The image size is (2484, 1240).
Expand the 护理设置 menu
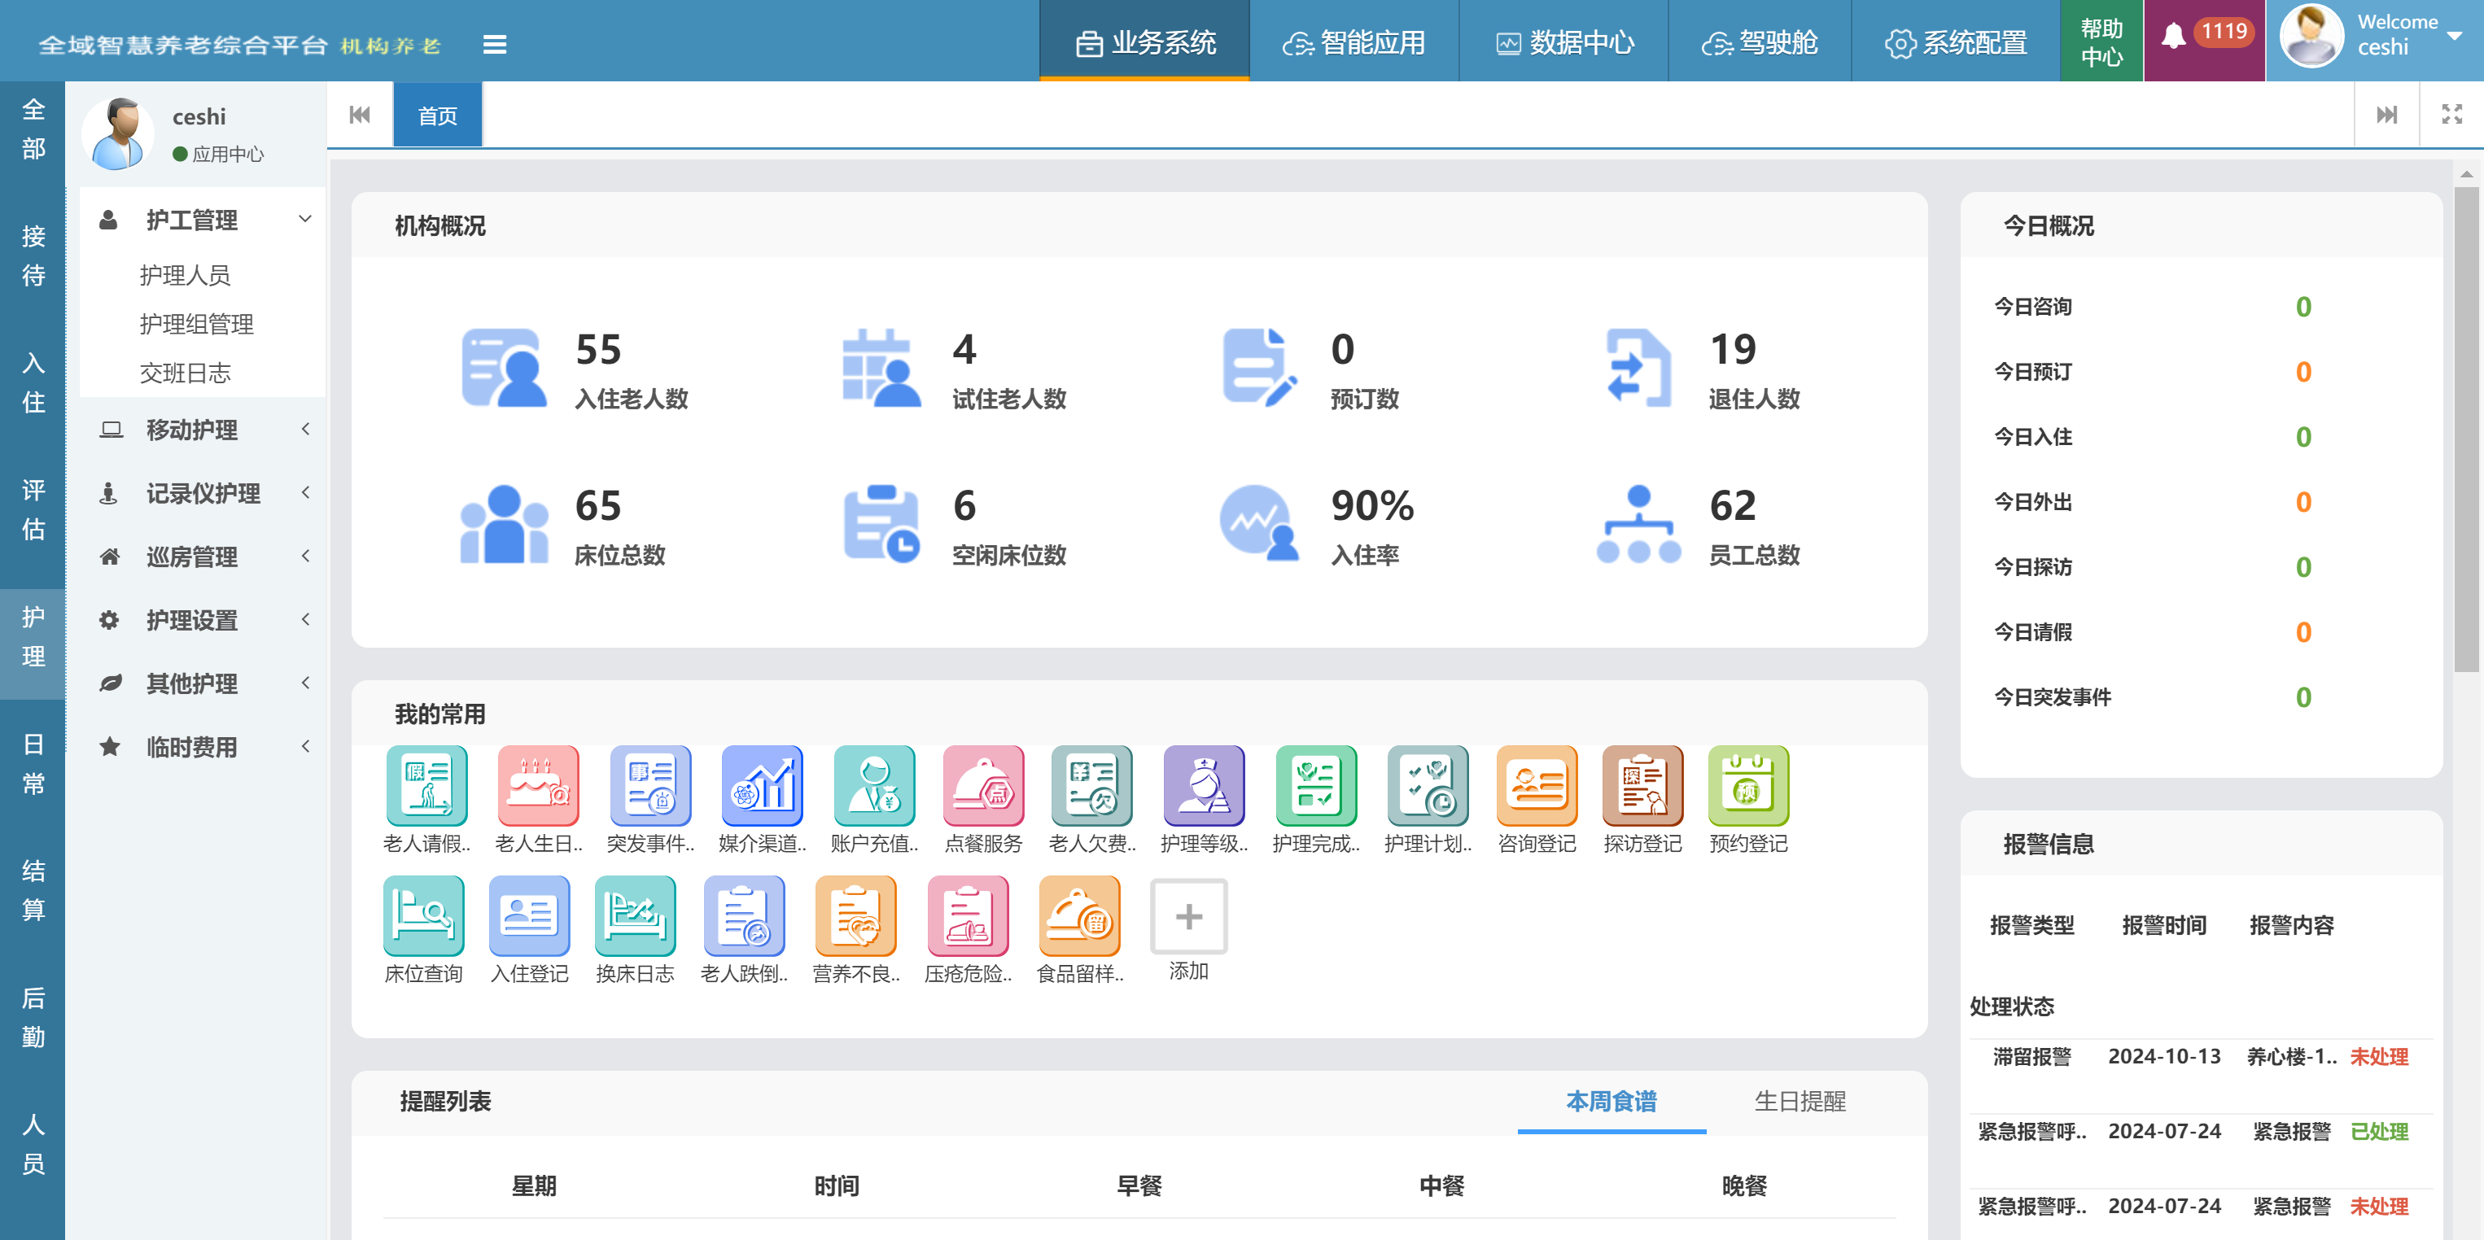[203, 620]
